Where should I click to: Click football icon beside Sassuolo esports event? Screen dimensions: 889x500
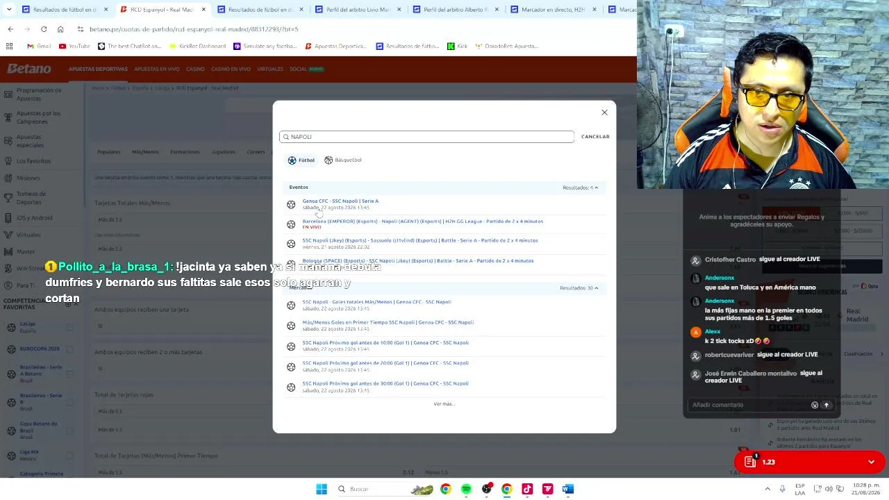[291, 244]
